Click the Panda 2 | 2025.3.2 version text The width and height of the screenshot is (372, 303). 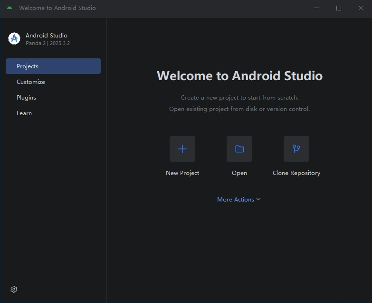coord(48,43)
